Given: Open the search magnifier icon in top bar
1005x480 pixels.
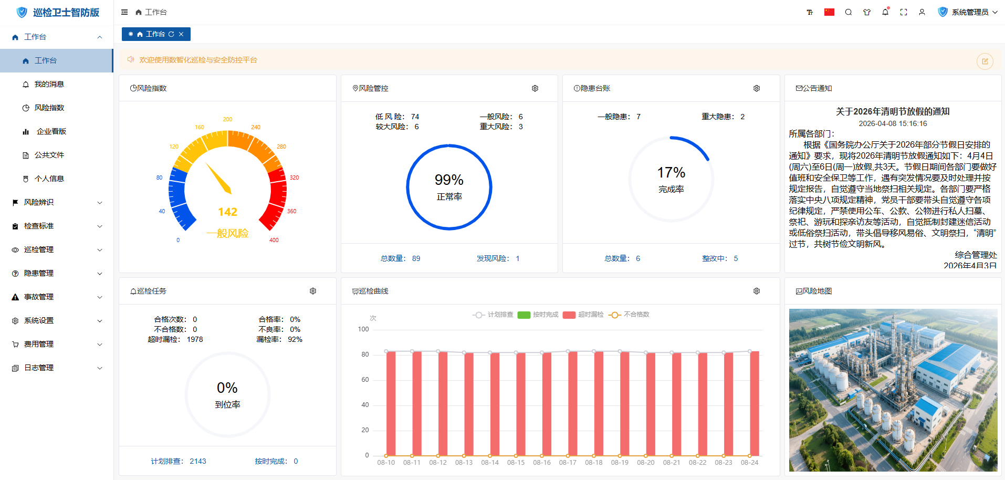Looking at the screenshot, I should pos(849,12).
